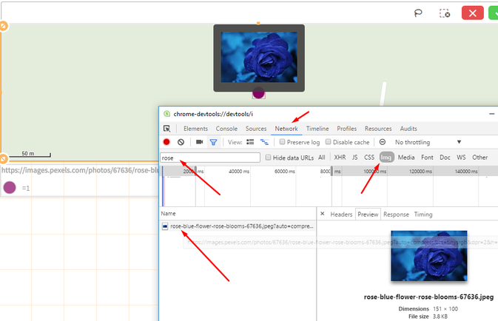Open the Response tab of request
Image resolution: width=498 pixels, height=321 pixels.
pos(396,214)
